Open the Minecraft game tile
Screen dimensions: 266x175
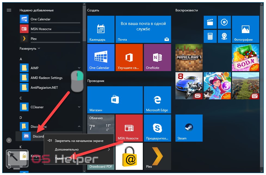pos(189,57)
